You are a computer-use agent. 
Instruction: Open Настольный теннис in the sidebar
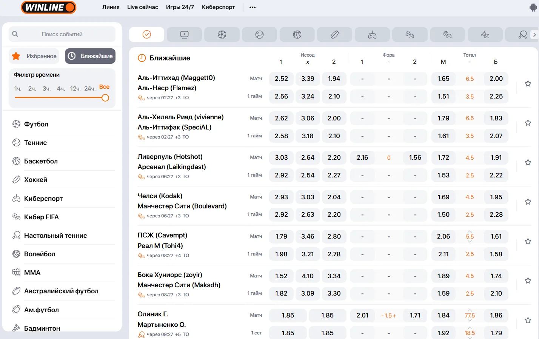[55, 236]
